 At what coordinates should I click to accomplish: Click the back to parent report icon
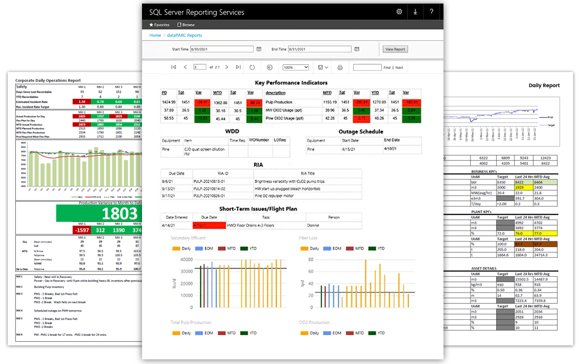[270, 67]
